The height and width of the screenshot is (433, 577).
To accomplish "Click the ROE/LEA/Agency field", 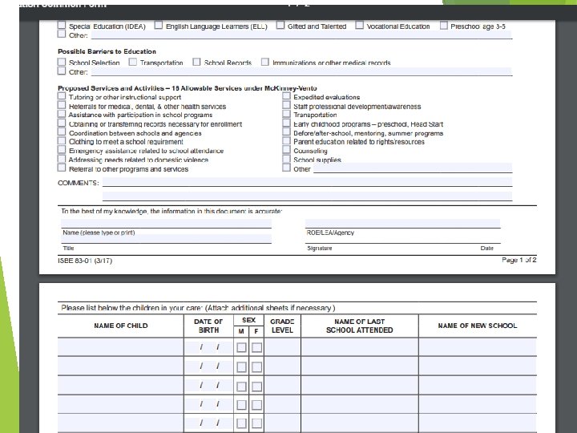I will click(x=402, y=224).
